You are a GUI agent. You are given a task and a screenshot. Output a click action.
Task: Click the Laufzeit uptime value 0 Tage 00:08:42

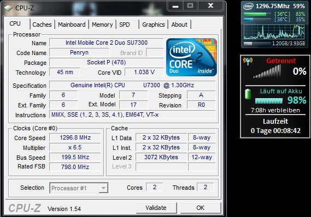point(275,131)
